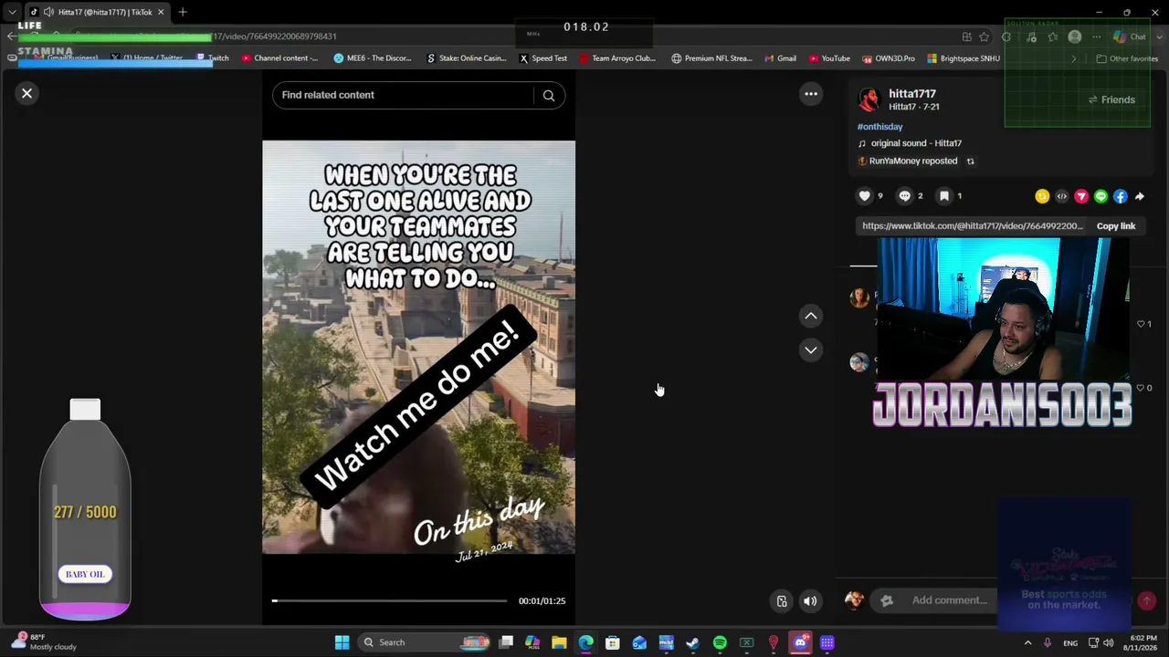The image size is (1169, 657).
Task: Like the first comment with its heart
Action: [x=1141, y=324]
